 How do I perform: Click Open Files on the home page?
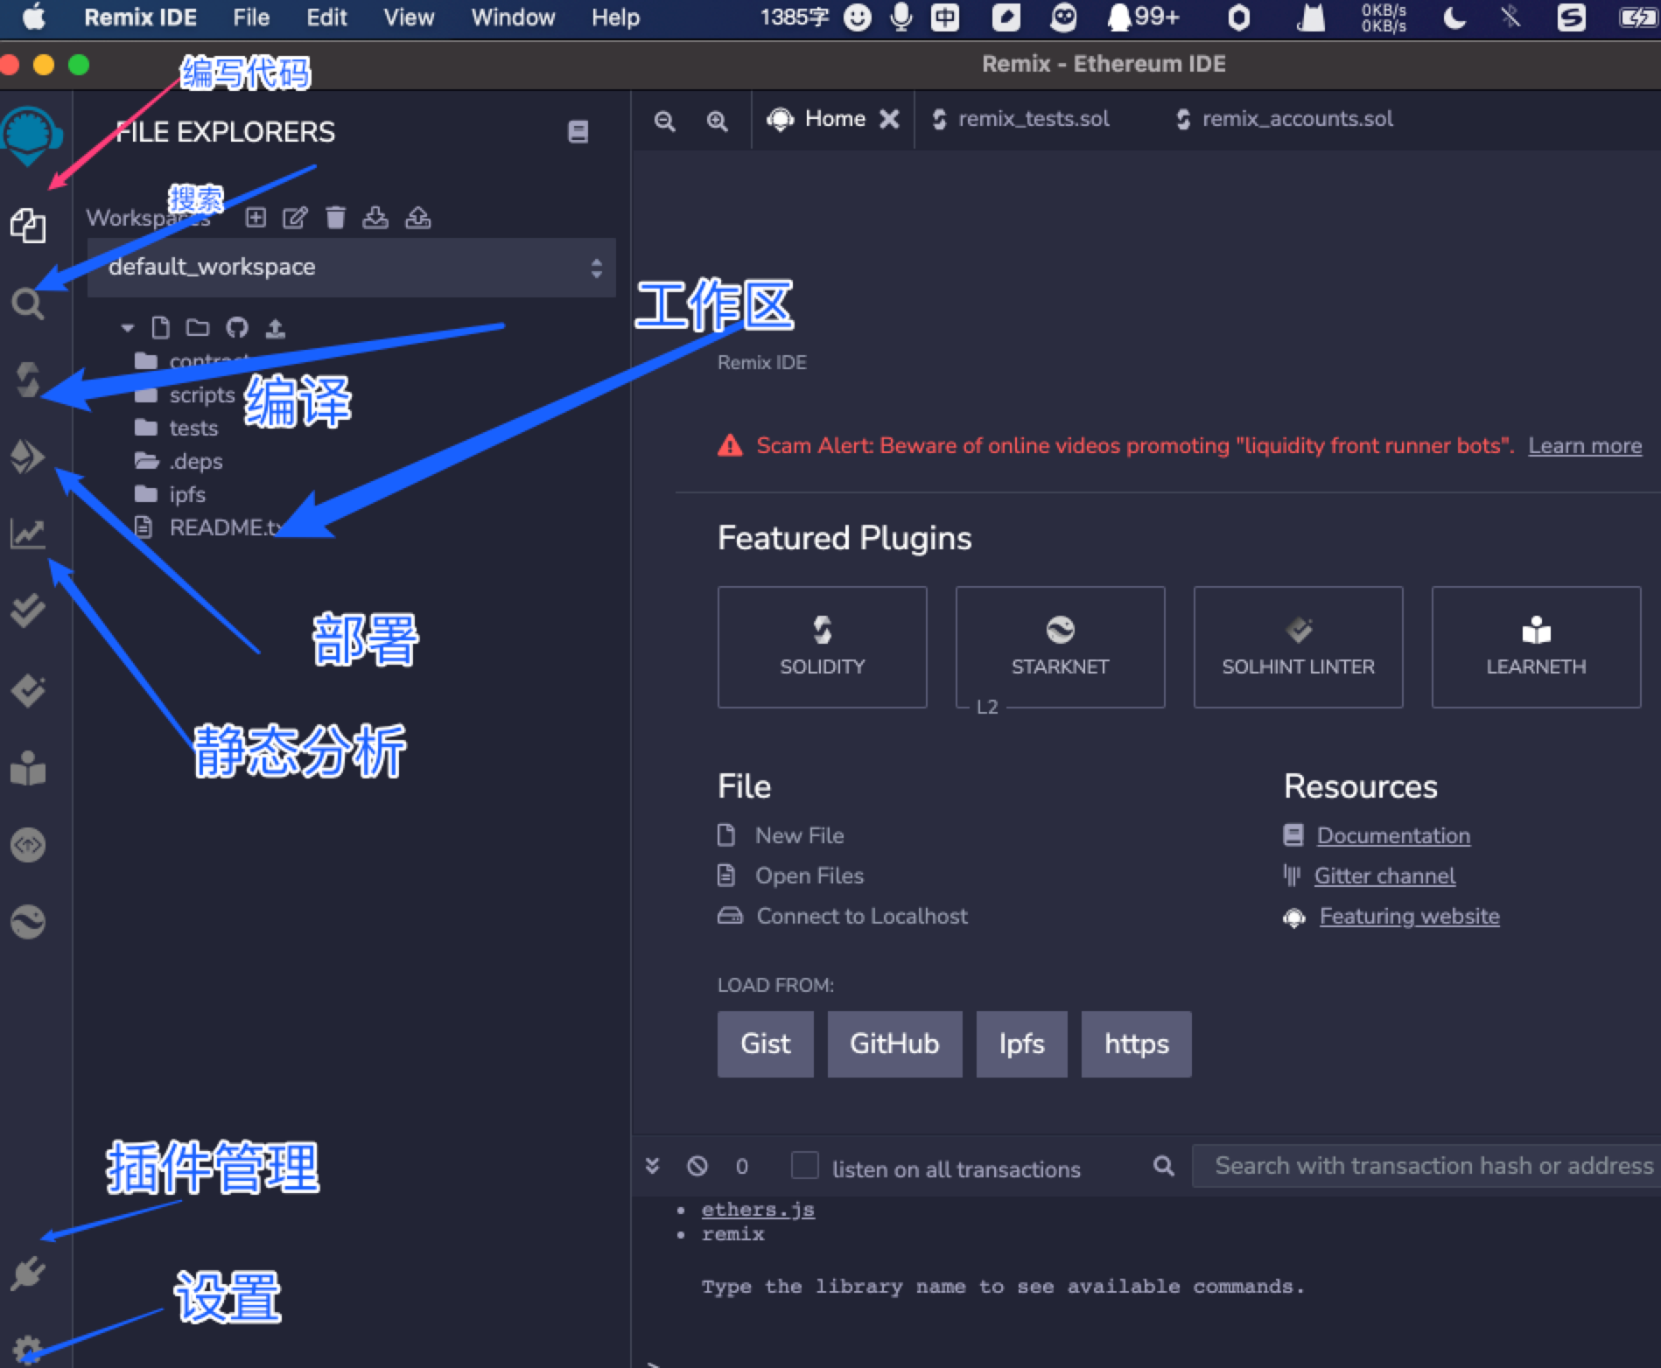(x=809, y=876)
